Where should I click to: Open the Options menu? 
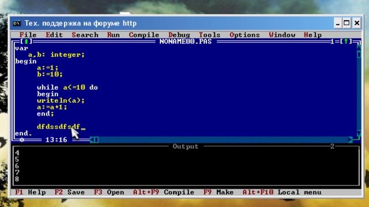pyautogui.click(x=244, y=35)
